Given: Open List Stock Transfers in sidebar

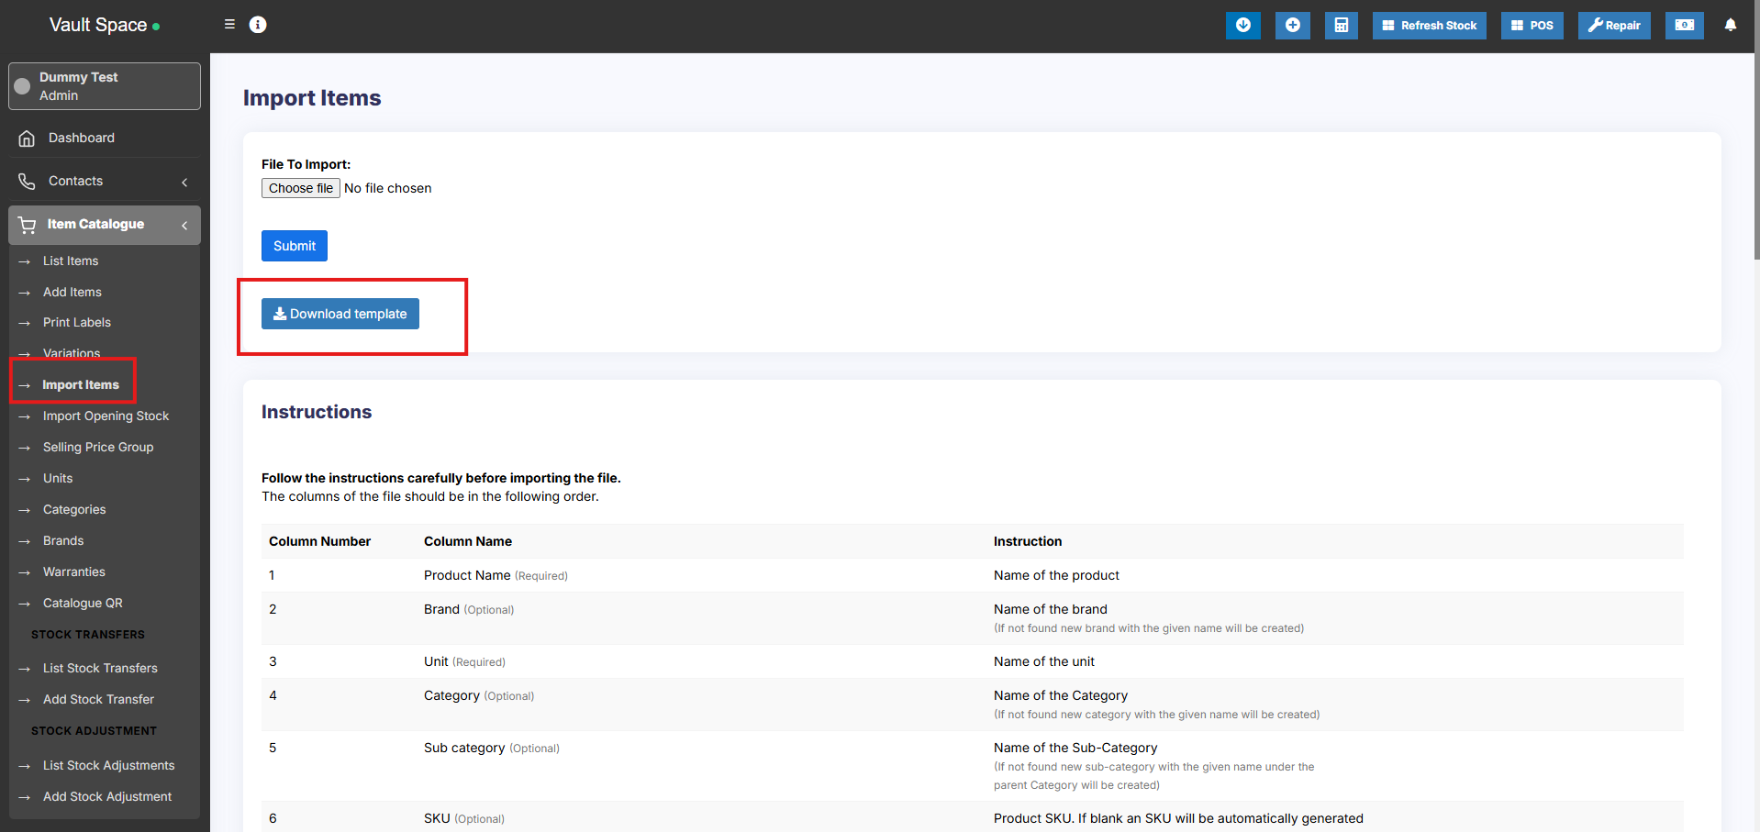Looking at the screenshot, I should 100,669.
